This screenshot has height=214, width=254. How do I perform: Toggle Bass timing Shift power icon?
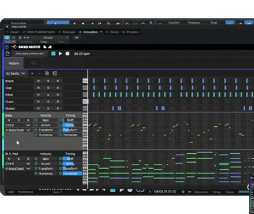coord(60,120)
